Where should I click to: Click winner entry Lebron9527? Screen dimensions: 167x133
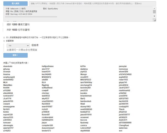click(x=86, y=128)
